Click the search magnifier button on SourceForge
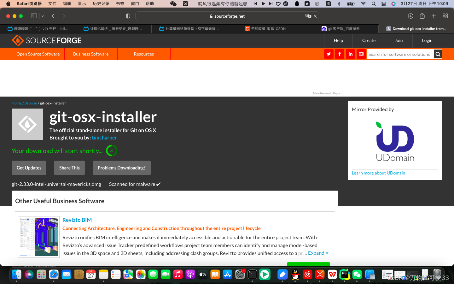Screen dimensions: 454x284 coord(438,54)
